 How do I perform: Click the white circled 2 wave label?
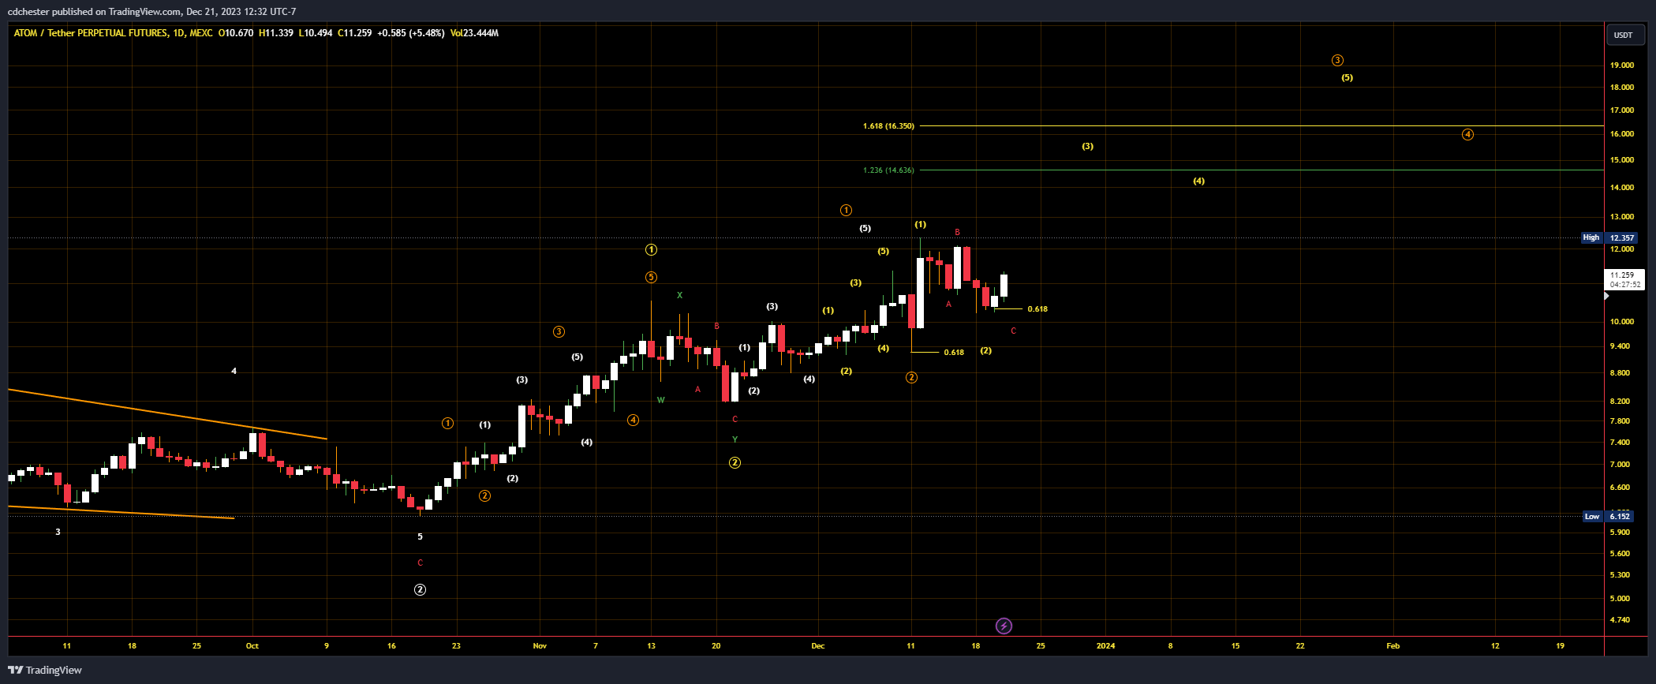coord(420,589)
